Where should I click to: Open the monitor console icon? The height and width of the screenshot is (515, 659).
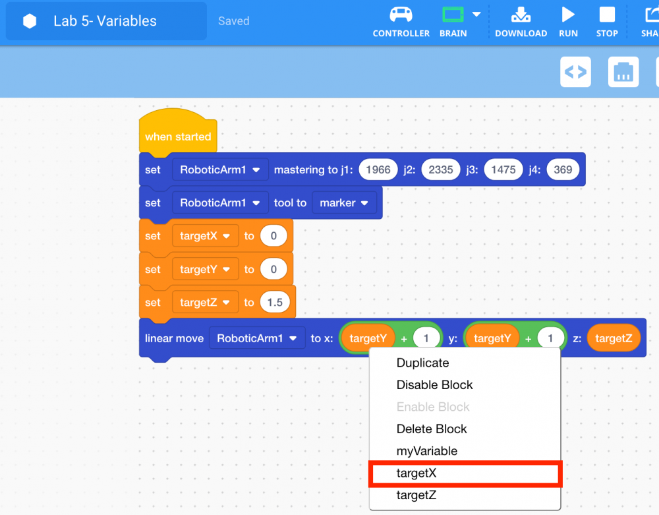tap(623, 72)
